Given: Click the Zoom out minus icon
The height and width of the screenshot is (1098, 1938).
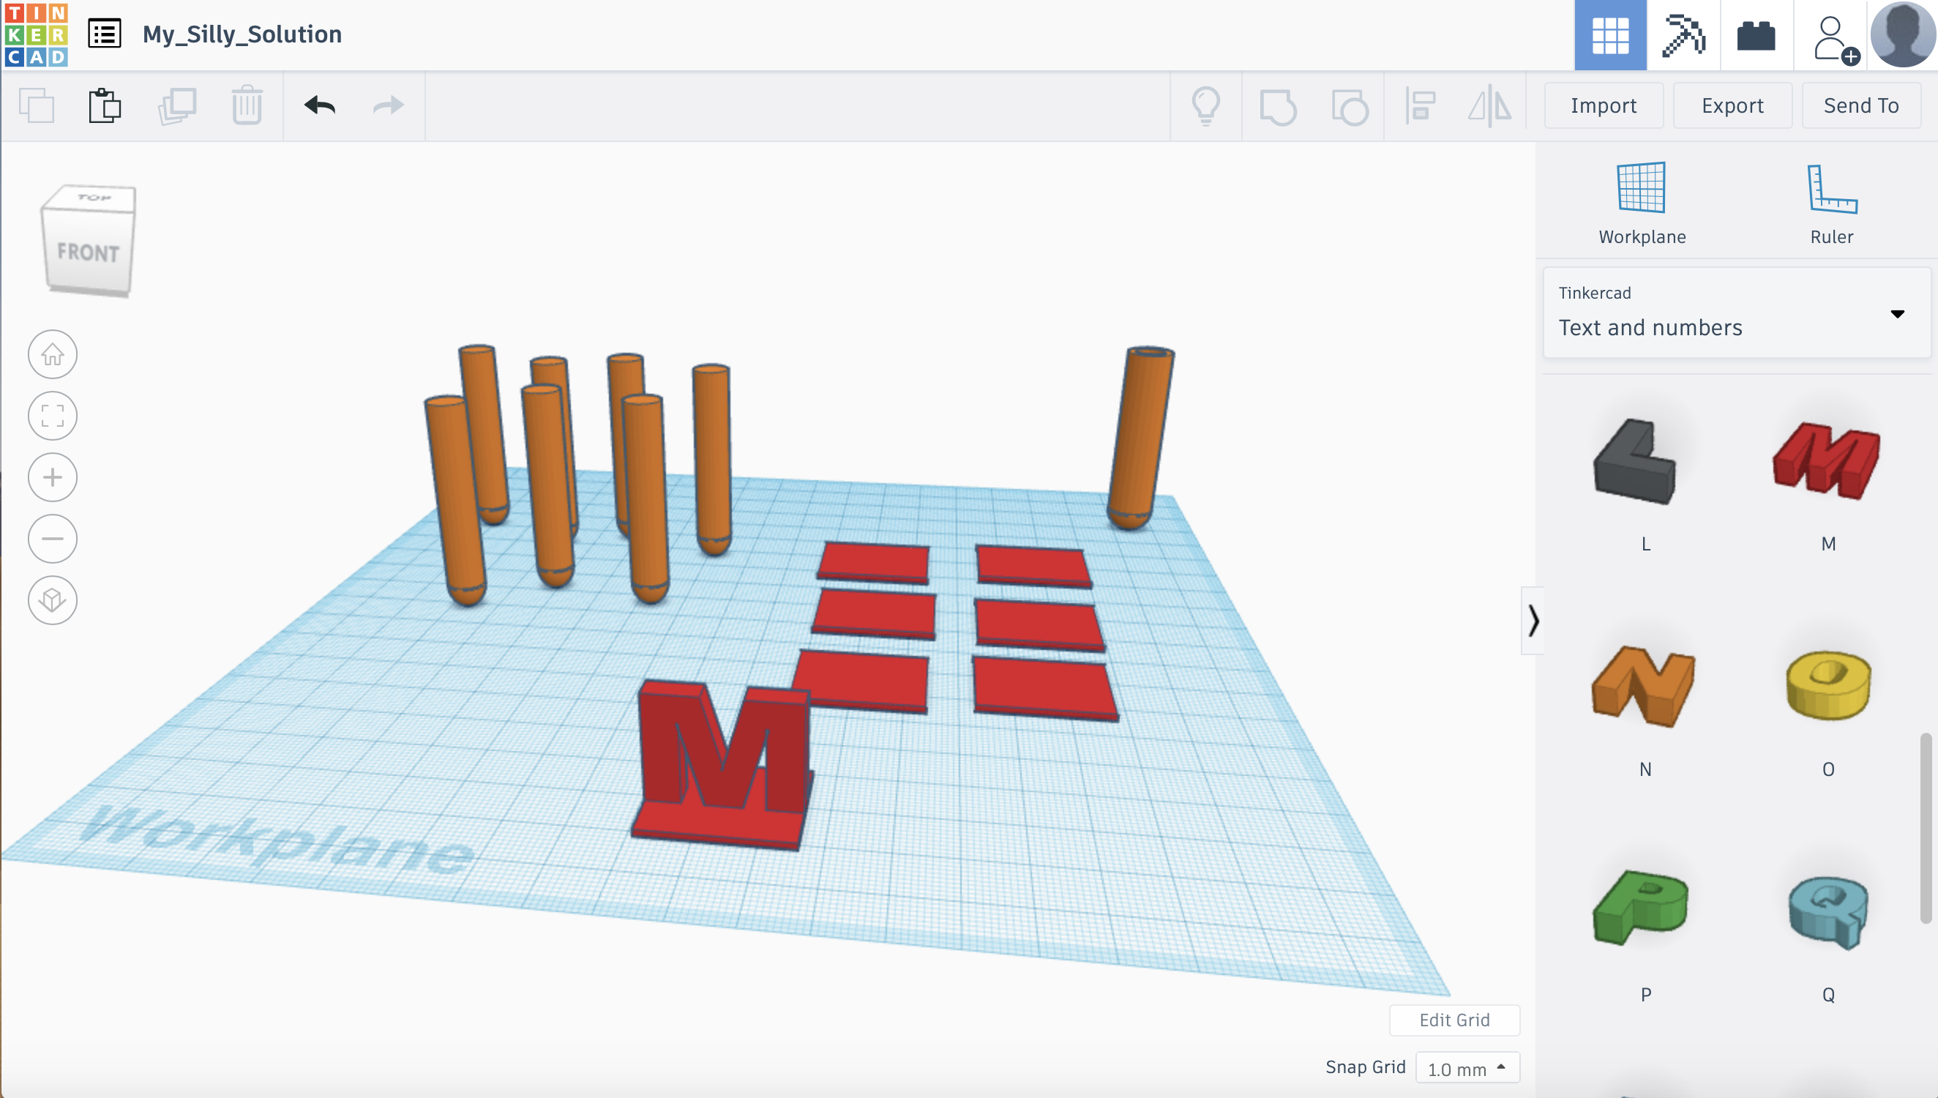Looking at the screenshot, I should [x=53, y=539].
